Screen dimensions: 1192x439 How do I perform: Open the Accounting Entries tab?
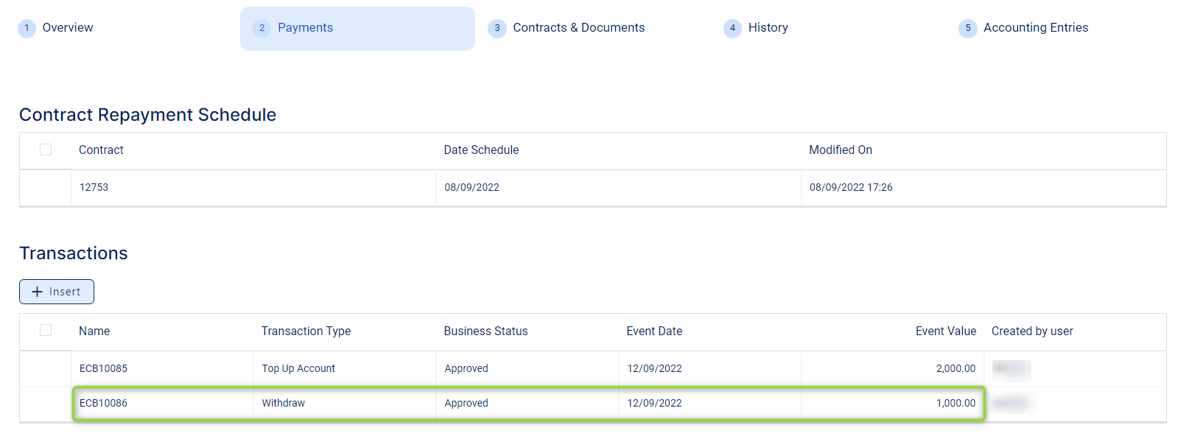pos(1035,28)
